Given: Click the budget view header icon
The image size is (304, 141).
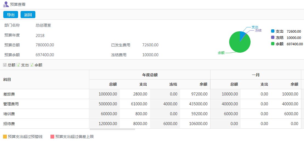Looking at the screenshot, I should click(6, 4).
